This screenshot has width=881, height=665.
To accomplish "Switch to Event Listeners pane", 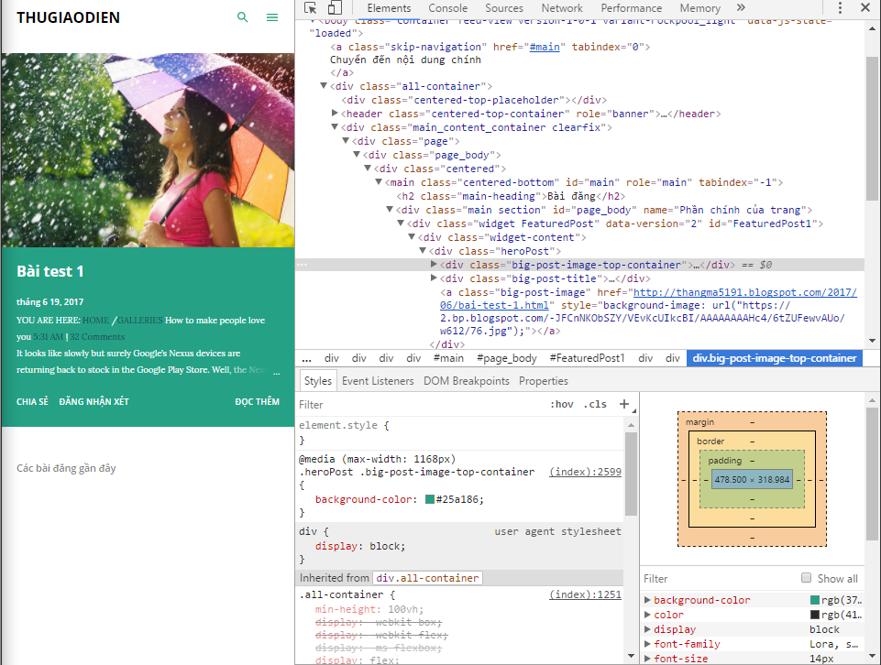I will point(378,381).
